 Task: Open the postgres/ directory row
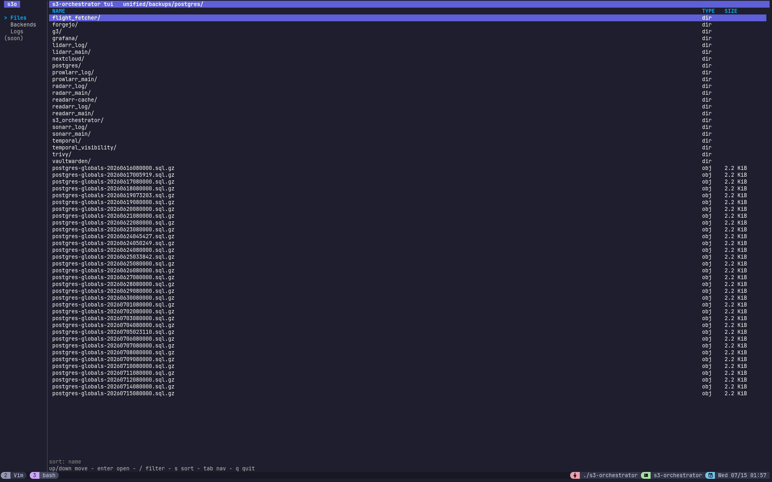tap(407, 65)
